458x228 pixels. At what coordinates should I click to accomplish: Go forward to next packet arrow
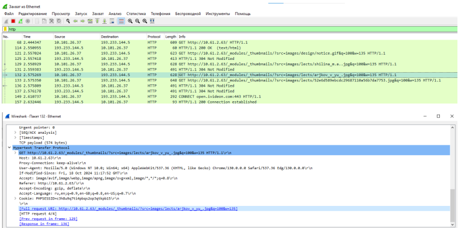coord(83,22)
